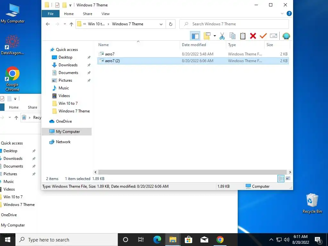Viewport: 328px width, 246px height.
Task: Go up one folder level arrow
Action: 71,24
